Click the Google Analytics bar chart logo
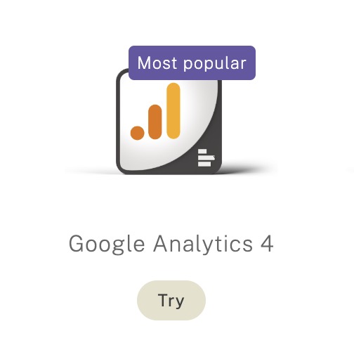Image resolution: width=354 pixels, height=364 pixels. [155, 111]
